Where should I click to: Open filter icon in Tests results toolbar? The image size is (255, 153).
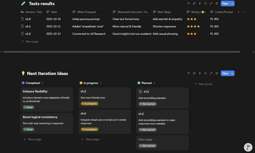pyautogui.click(x=189, y=4)
